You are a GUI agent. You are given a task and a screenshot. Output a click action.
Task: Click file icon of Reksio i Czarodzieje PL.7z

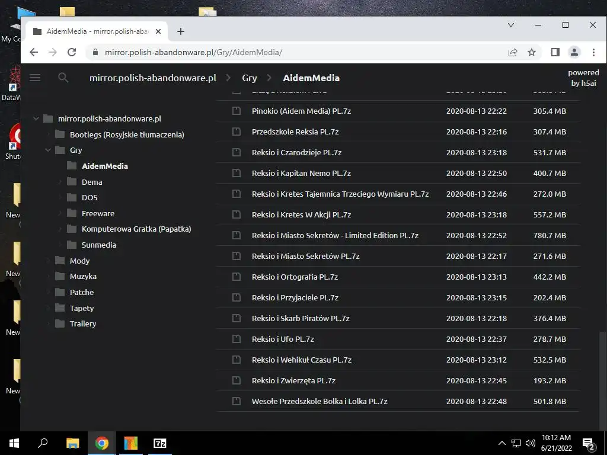pos(236,152)
